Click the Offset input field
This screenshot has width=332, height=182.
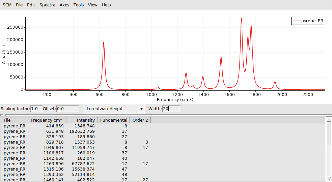click(x=68, y=109)
